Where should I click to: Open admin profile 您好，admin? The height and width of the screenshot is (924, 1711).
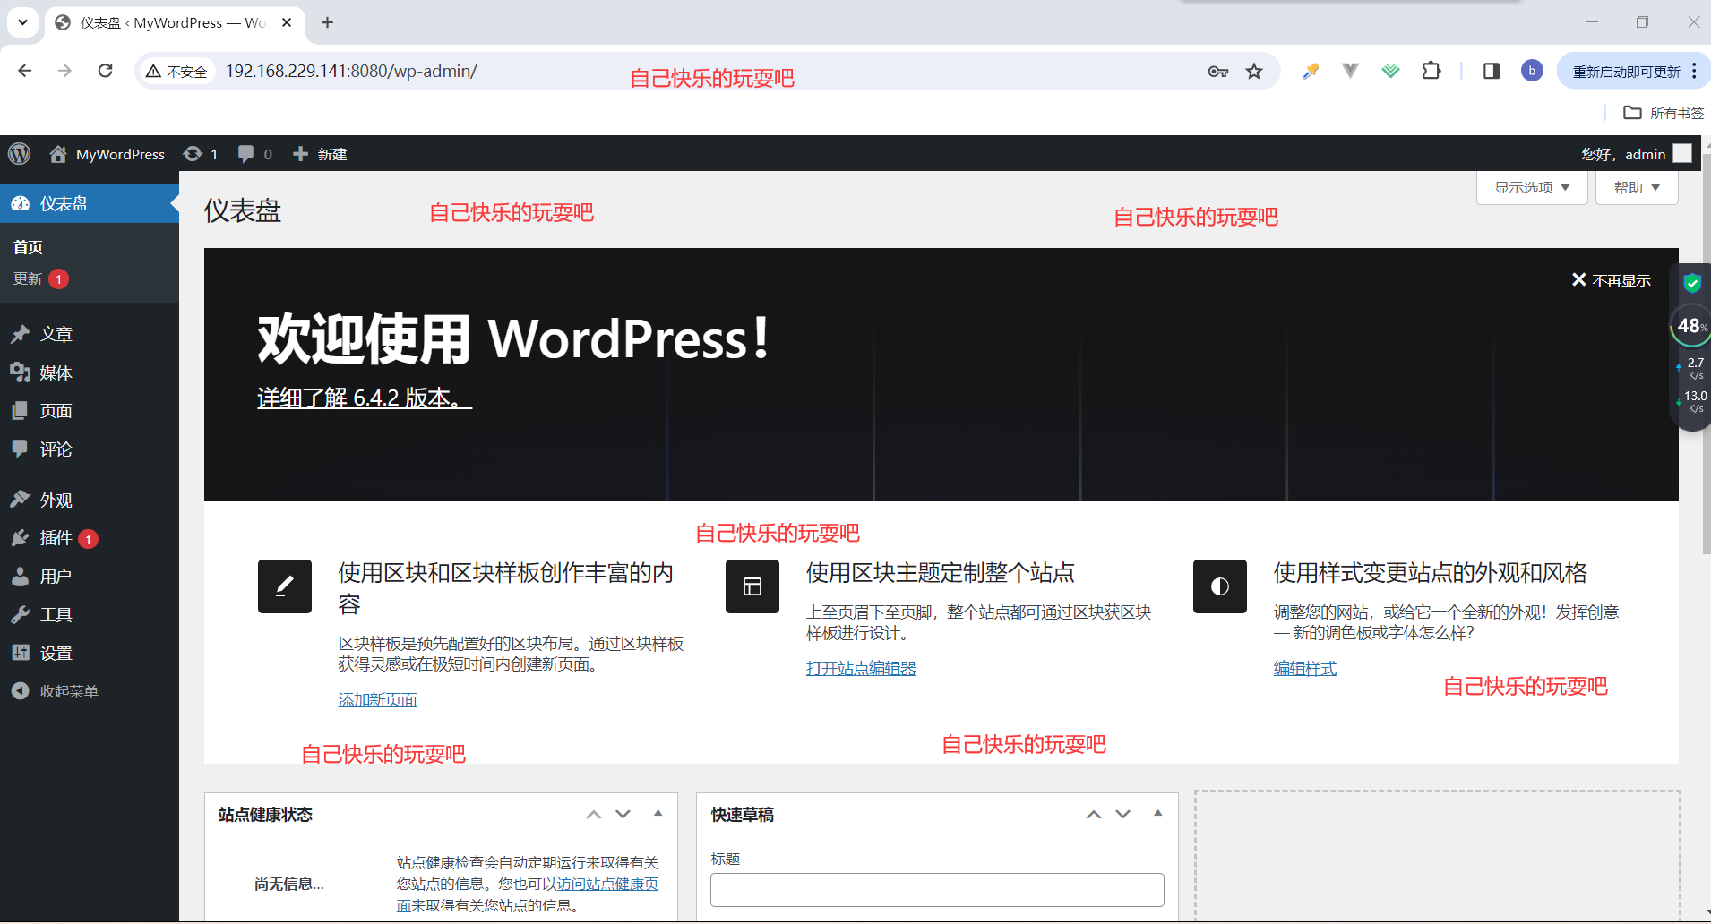pyautogui.click(x=1636, y=154)
